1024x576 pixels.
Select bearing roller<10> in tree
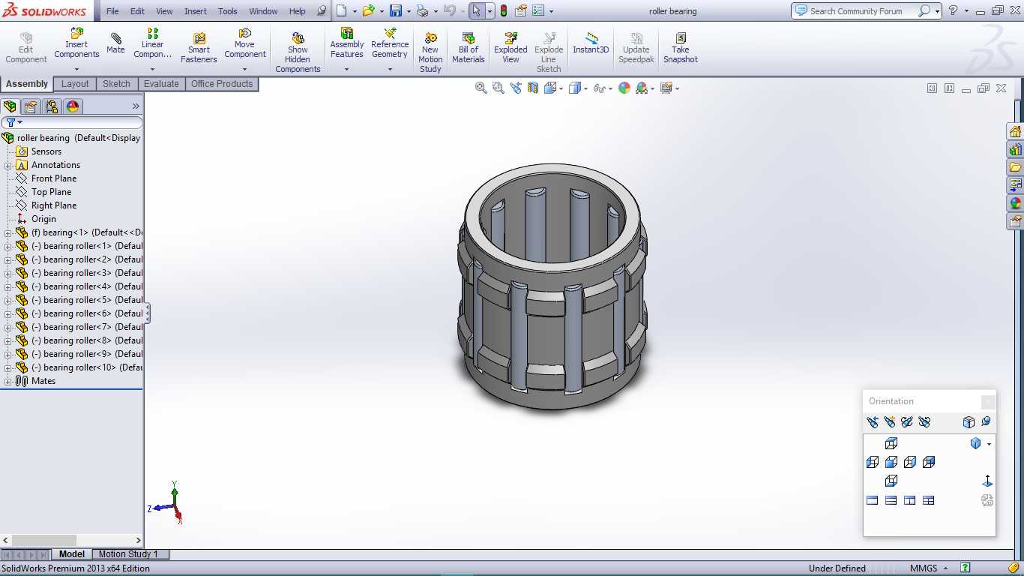click(87, 367)
